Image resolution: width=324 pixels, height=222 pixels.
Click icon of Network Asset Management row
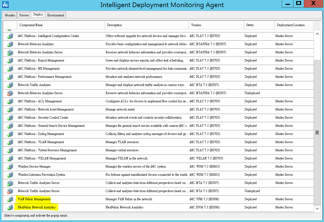(x=10, y=110)
